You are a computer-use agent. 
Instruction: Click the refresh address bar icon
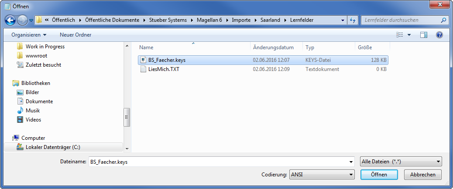(352, 20)
